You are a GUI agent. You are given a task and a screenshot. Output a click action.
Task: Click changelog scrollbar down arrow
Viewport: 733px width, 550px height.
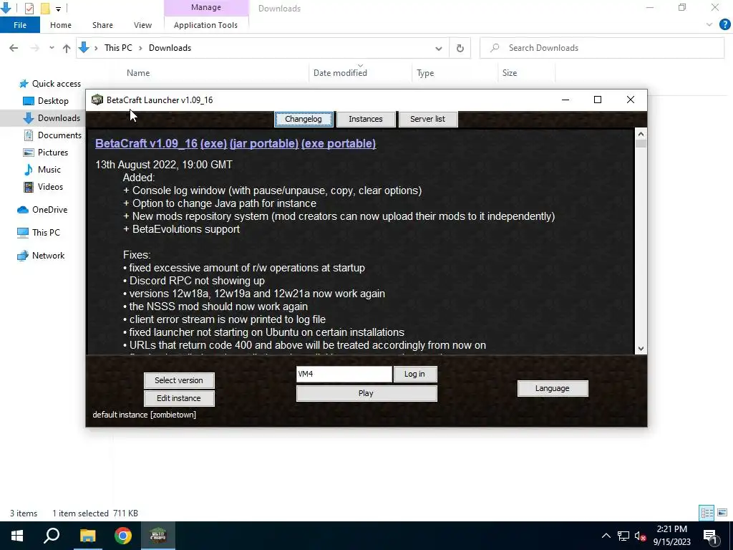point(641,349)
